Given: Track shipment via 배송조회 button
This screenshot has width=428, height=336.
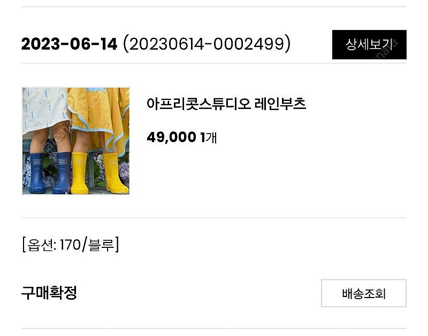Looking at the screenshot, I should click(x=364, y=293).
